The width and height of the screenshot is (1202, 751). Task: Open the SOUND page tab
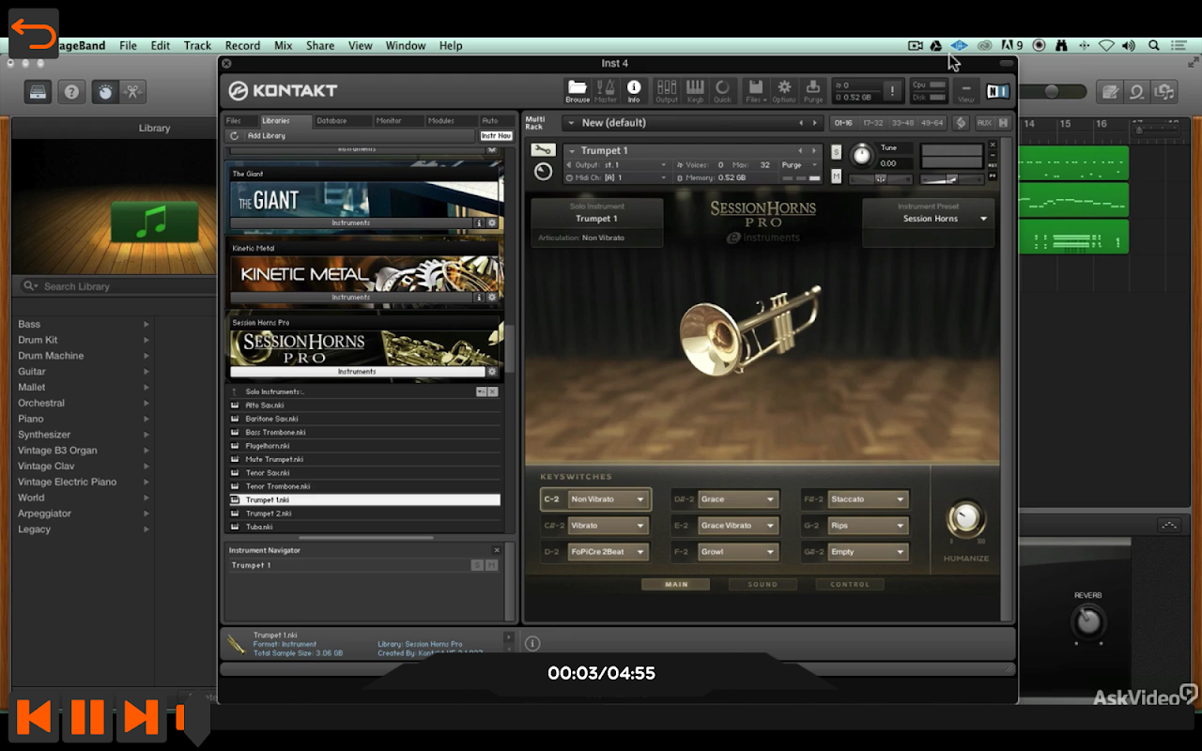763,585
